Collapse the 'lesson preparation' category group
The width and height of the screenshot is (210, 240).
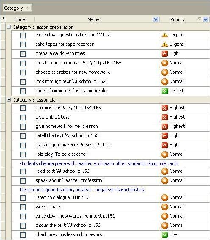(9, 27)
